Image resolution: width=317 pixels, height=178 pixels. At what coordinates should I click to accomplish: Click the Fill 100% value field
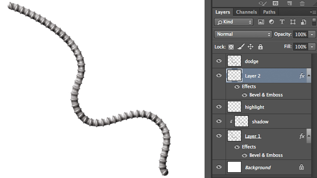tap(301, 47)
